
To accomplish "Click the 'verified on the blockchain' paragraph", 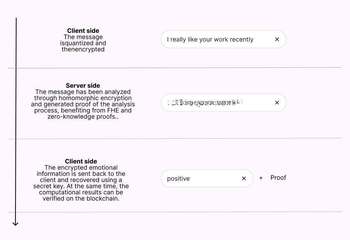I will (x=81, y=183).
